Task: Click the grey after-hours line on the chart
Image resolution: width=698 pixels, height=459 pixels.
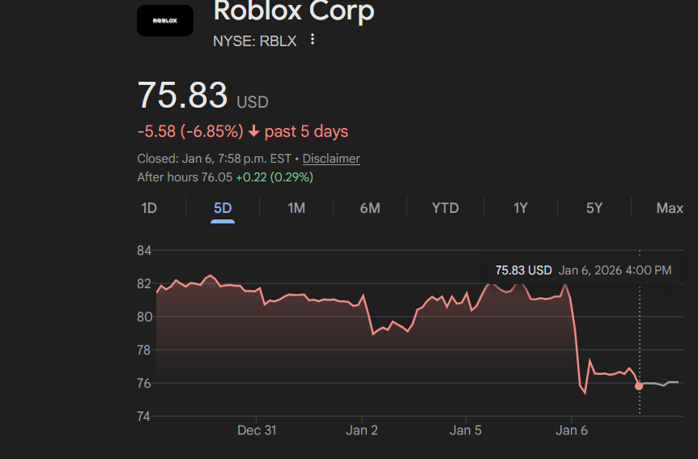Action: [660, 384]
